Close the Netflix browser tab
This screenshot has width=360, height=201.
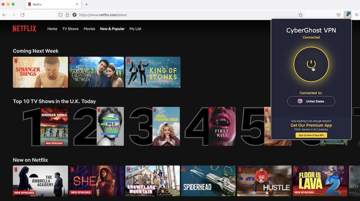click(x=77, y=4)
